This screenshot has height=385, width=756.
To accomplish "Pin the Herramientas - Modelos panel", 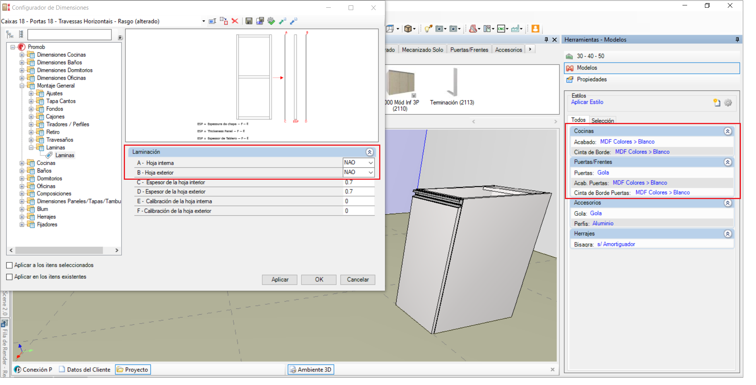I will [737, 39].
